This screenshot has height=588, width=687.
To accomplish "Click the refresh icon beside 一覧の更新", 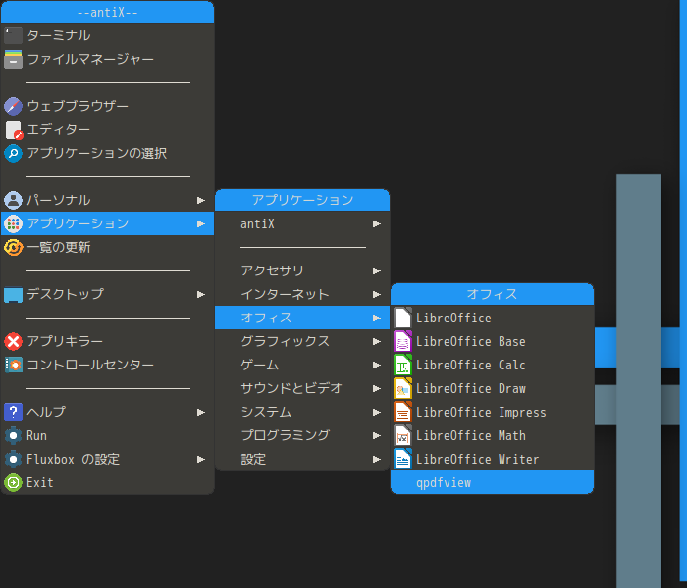I will (x=13, y=247).
